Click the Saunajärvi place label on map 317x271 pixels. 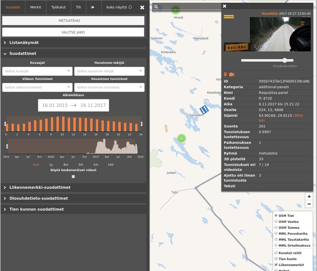pos(196,115)
